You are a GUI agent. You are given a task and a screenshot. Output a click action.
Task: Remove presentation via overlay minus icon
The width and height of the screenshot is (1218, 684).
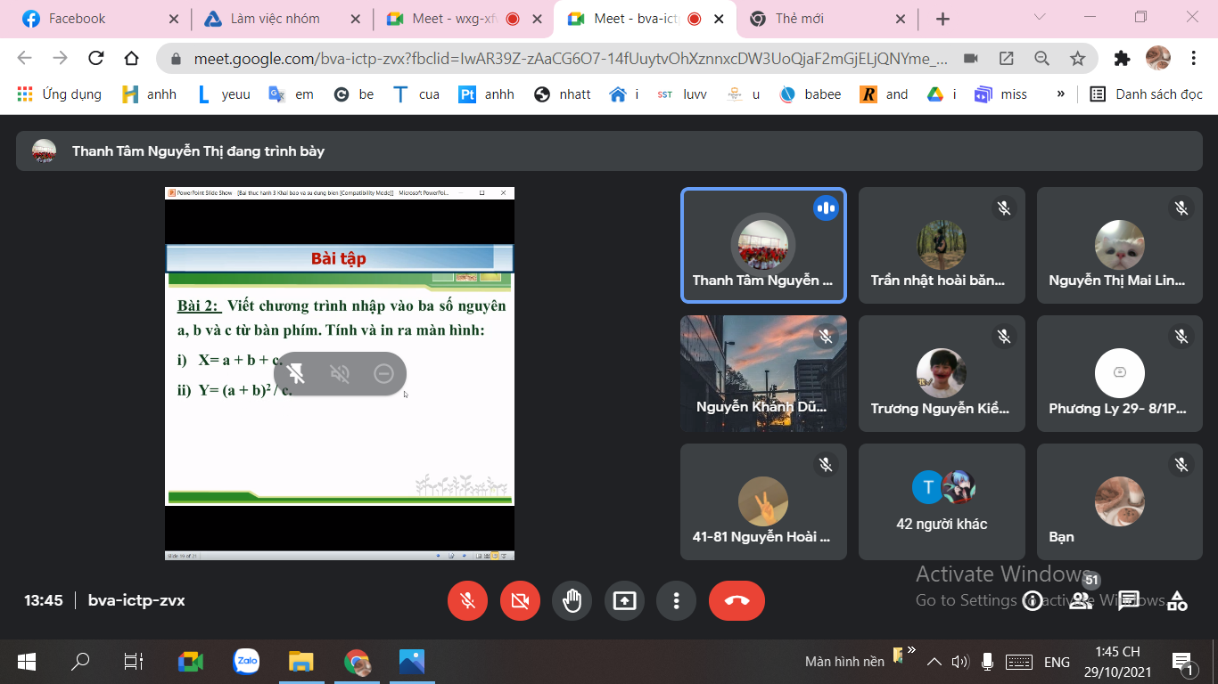click(383, 373)
